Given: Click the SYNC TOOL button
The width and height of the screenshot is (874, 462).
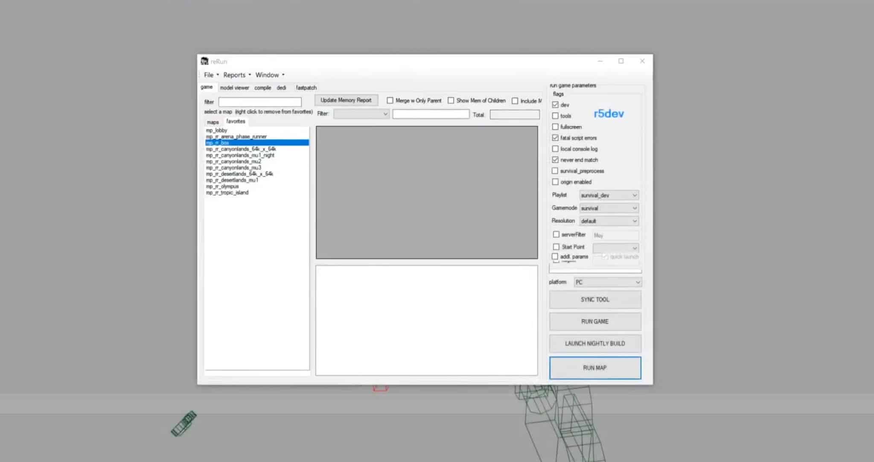Looking at the screenshot, I should (595, 299).
